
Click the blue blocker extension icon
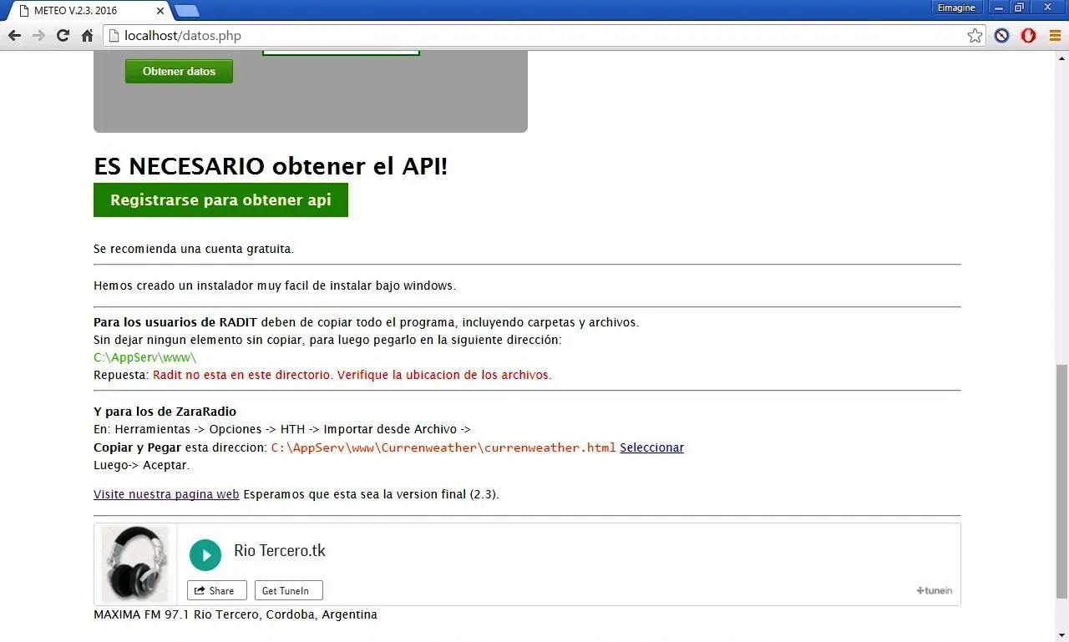point(1001,36)
